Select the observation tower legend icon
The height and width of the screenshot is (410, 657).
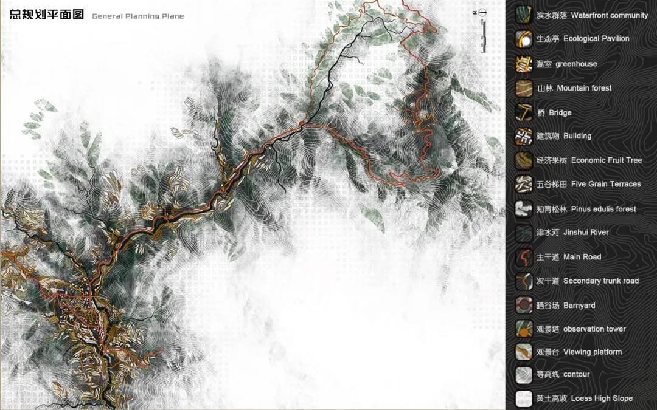coord(524,329)
